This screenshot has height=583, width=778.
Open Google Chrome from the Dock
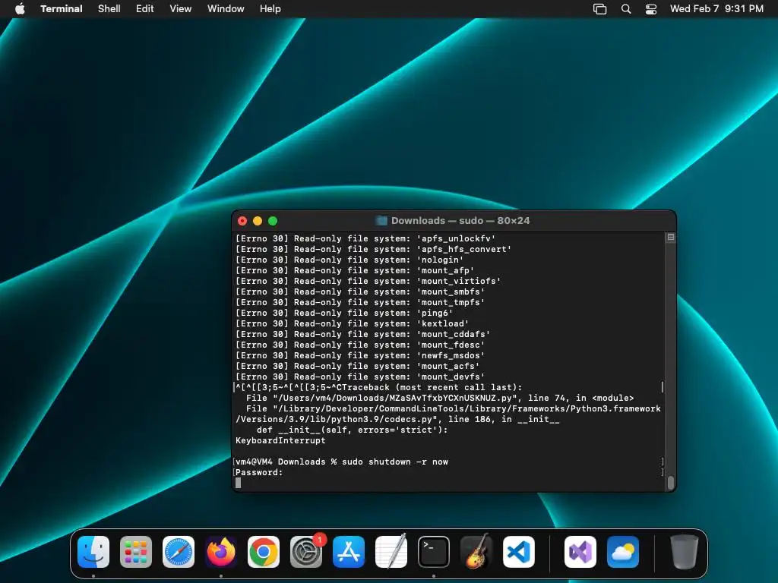[x=264, y=552]
